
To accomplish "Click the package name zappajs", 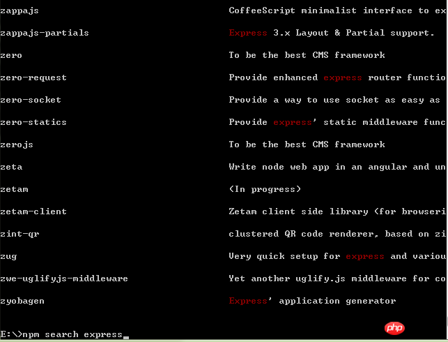I will (20, 11).
